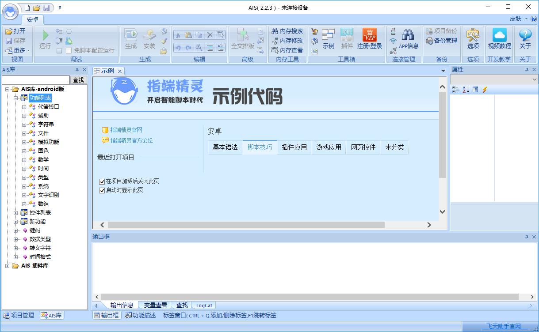Select the 安卓 ribbon tab
Screen dimensions: 539x332
click(x=32, y=19)
